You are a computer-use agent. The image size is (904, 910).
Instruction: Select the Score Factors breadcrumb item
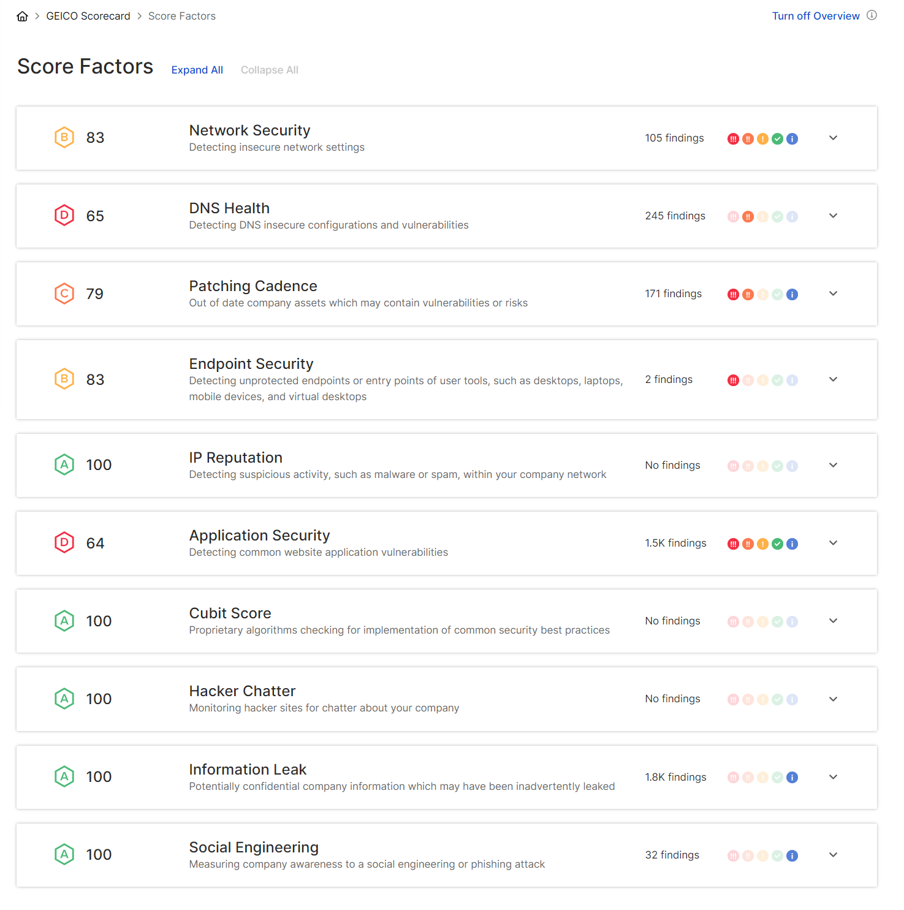pyautogui.click(x=181, y=16)
